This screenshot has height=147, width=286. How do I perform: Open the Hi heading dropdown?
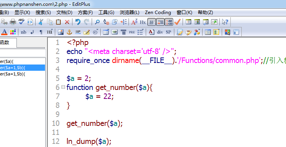(50, 32)
